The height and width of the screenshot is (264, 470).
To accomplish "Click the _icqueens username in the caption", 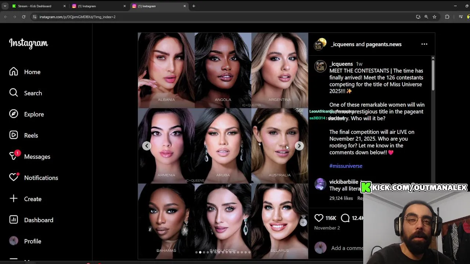I will [341, 64].
